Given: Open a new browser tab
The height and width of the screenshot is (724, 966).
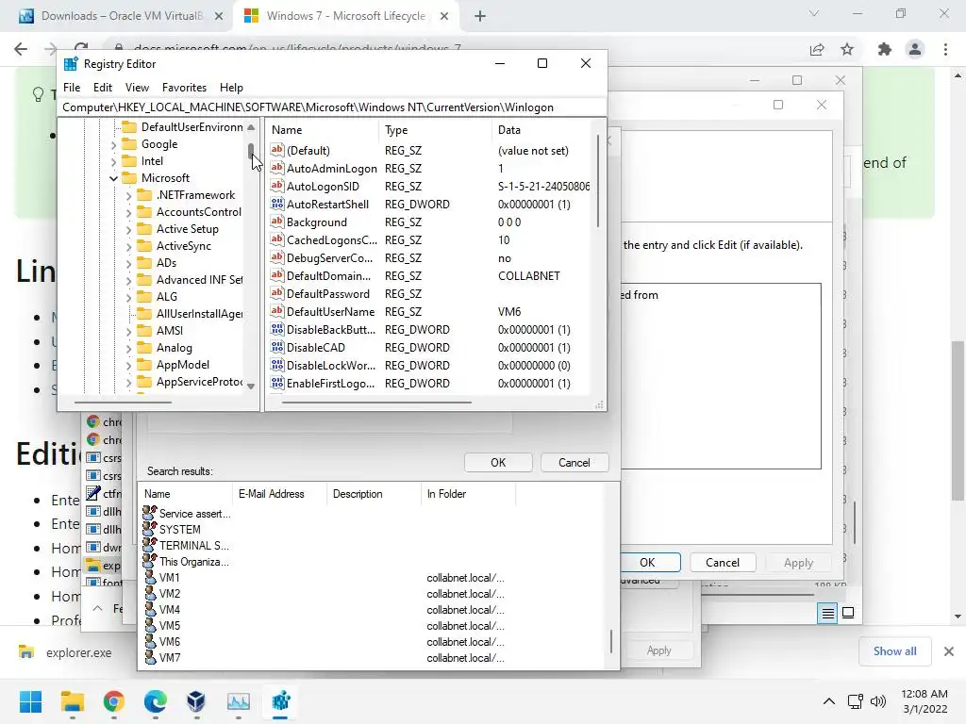Looking at the screenshot, I should pos(480,16).
